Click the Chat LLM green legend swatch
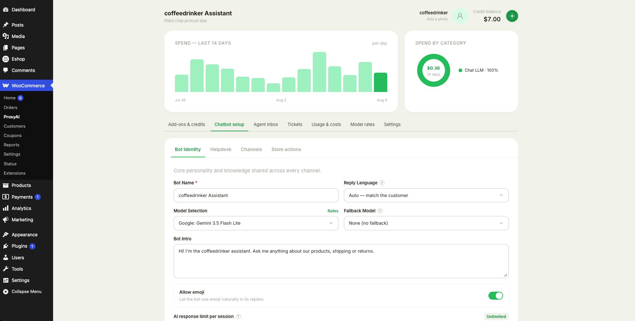635x321 pixels. [460, 70]
